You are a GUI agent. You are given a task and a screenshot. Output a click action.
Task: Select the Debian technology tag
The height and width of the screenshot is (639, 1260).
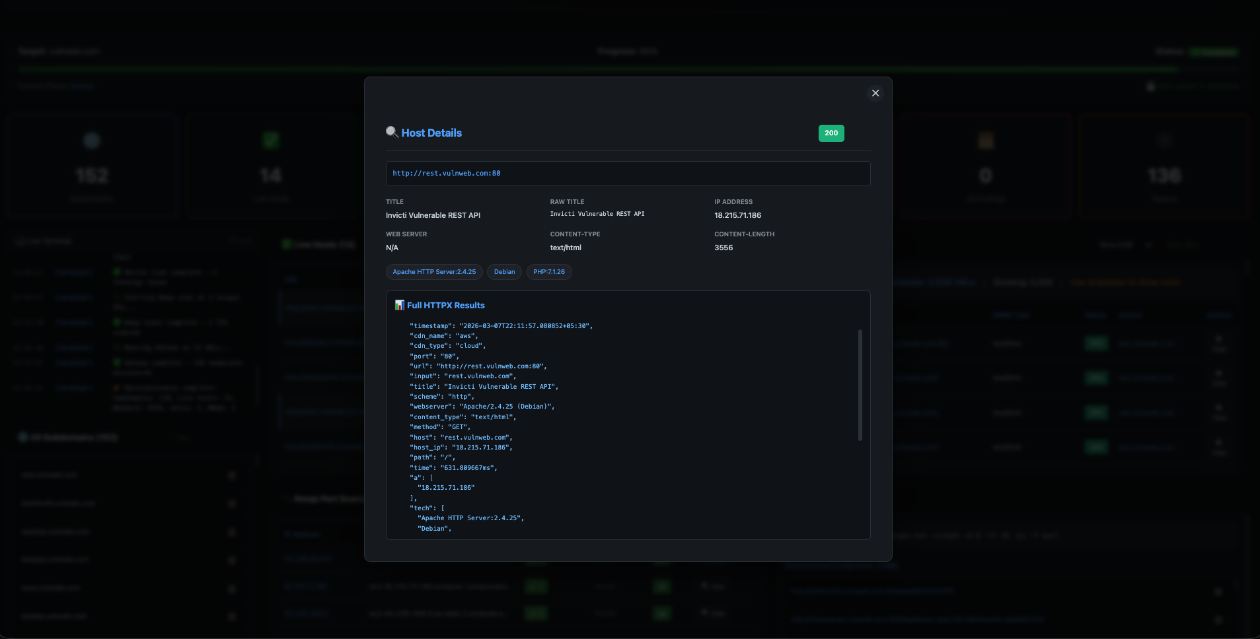(x=504, y=272)
